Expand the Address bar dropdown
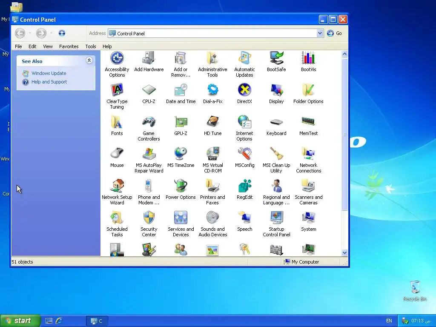 320,33
